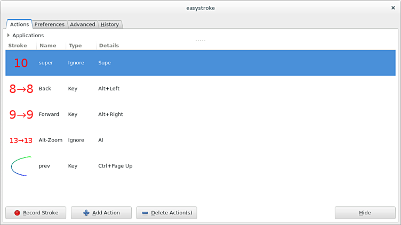
Task: Open the Type cell of Alt-Zoom action
Action: 76,140
